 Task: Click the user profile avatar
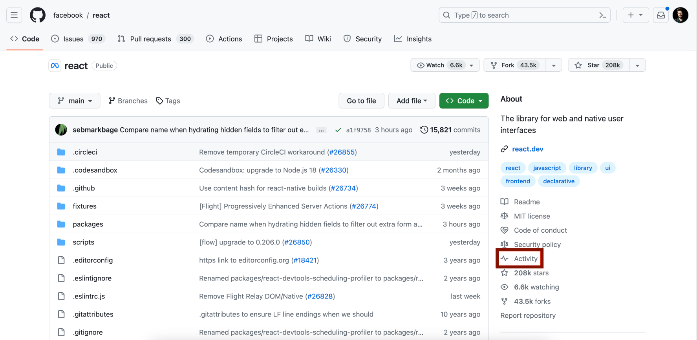point(680,15)
